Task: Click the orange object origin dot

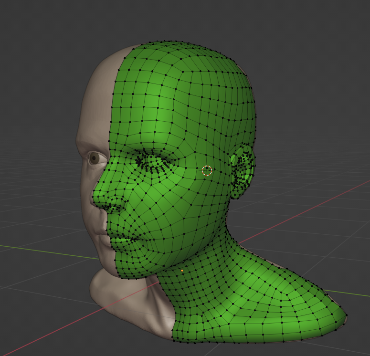Action: pyautogui.click(x=182, y=271)
